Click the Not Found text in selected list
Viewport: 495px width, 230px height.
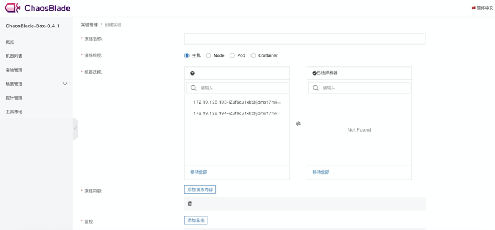pos(359,130)
